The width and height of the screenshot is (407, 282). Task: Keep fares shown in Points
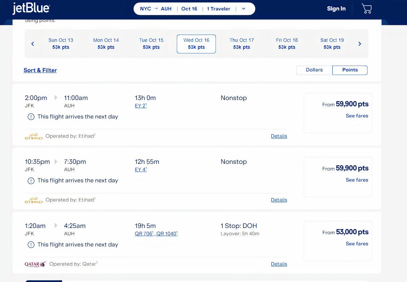pos(350,70)
